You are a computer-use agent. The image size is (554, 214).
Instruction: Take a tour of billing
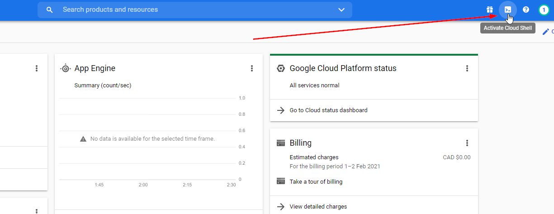point(316,181)
